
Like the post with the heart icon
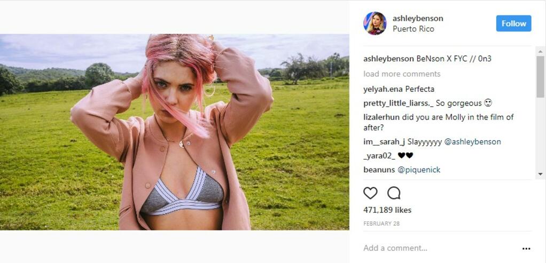point(370,193)
